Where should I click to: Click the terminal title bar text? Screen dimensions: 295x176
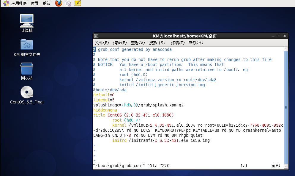coord(184,36)
